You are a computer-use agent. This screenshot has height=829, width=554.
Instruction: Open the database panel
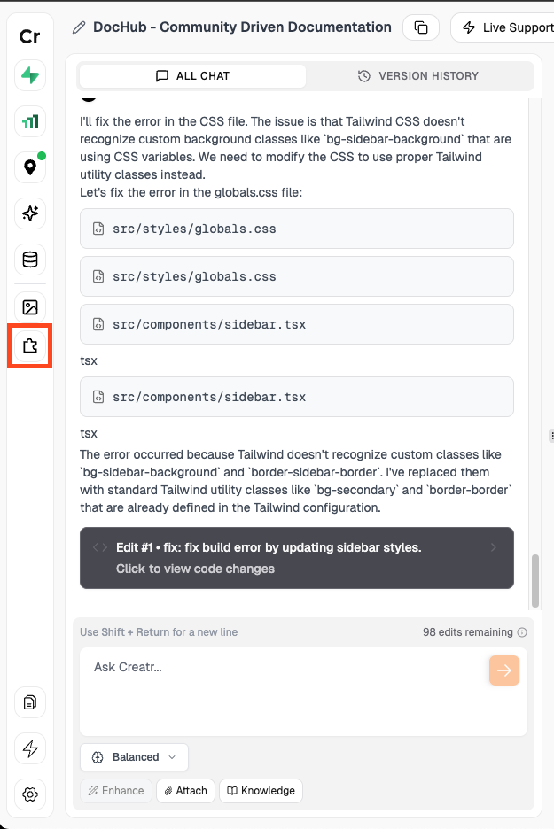point(29,260)
